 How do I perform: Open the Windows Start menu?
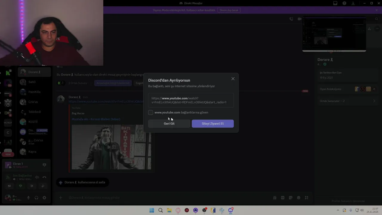coord(152,210)
